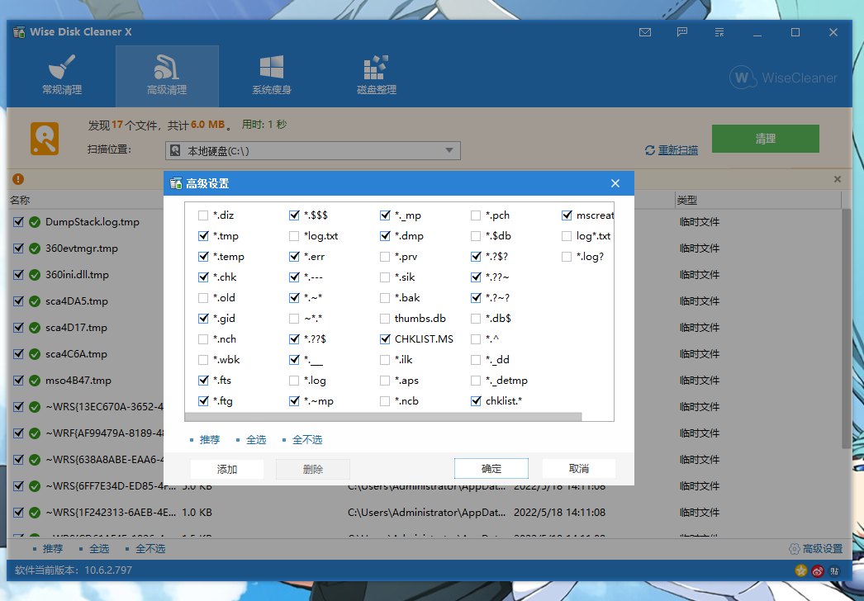Open the chat message icon in title bar
The height and width of the screenshot is (601, 864).
(682, 32)
